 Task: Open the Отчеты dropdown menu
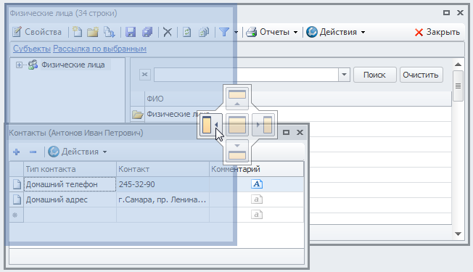(272, 32)
